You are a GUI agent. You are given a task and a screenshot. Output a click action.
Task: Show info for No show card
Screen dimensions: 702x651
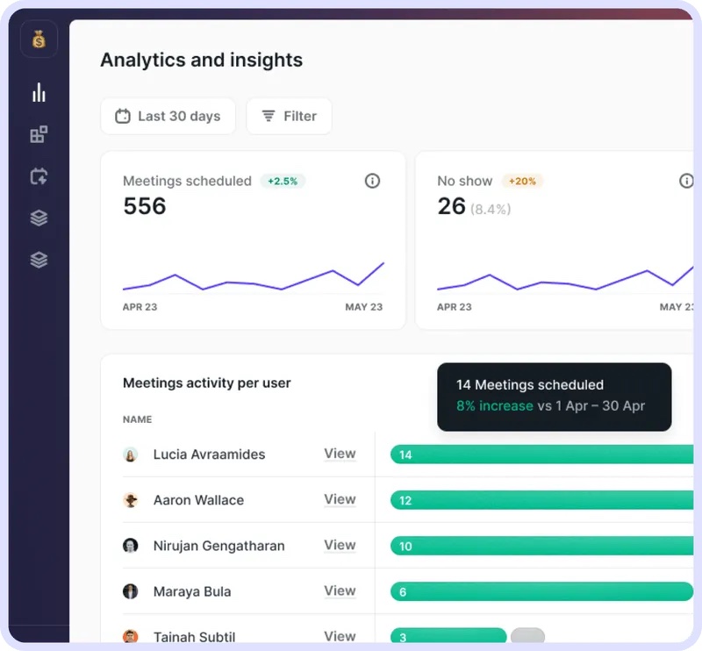[x=686, y=181]
